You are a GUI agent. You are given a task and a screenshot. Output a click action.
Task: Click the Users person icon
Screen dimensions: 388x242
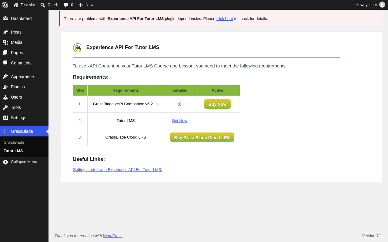(x=5, y=97)
